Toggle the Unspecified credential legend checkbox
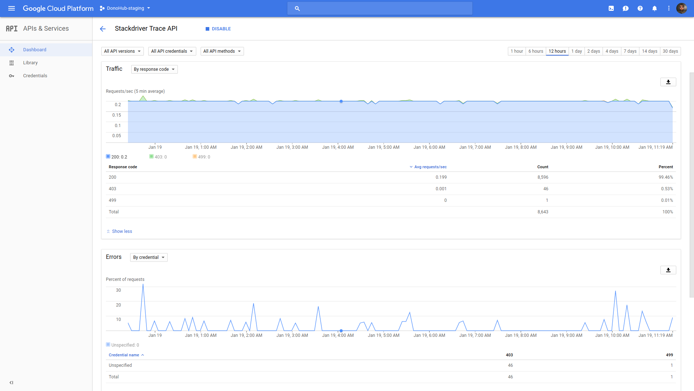The width and height of the screenshot is (694, 391). click(x=108, y=345)
